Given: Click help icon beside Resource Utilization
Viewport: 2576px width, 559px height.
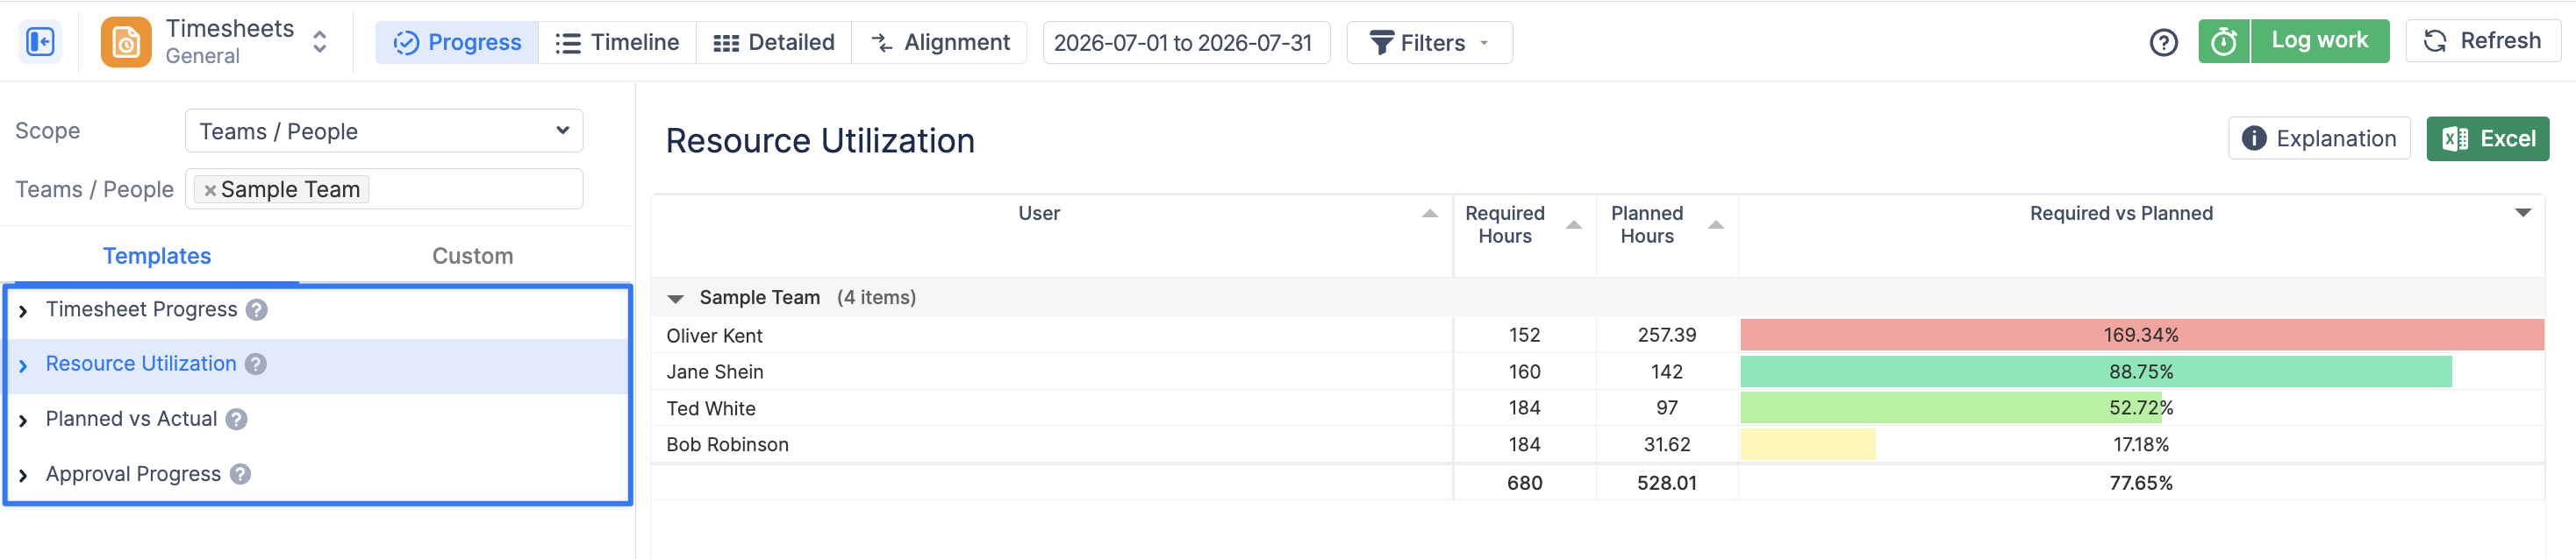Looking at the screenshot, I should tap(256, 364).
